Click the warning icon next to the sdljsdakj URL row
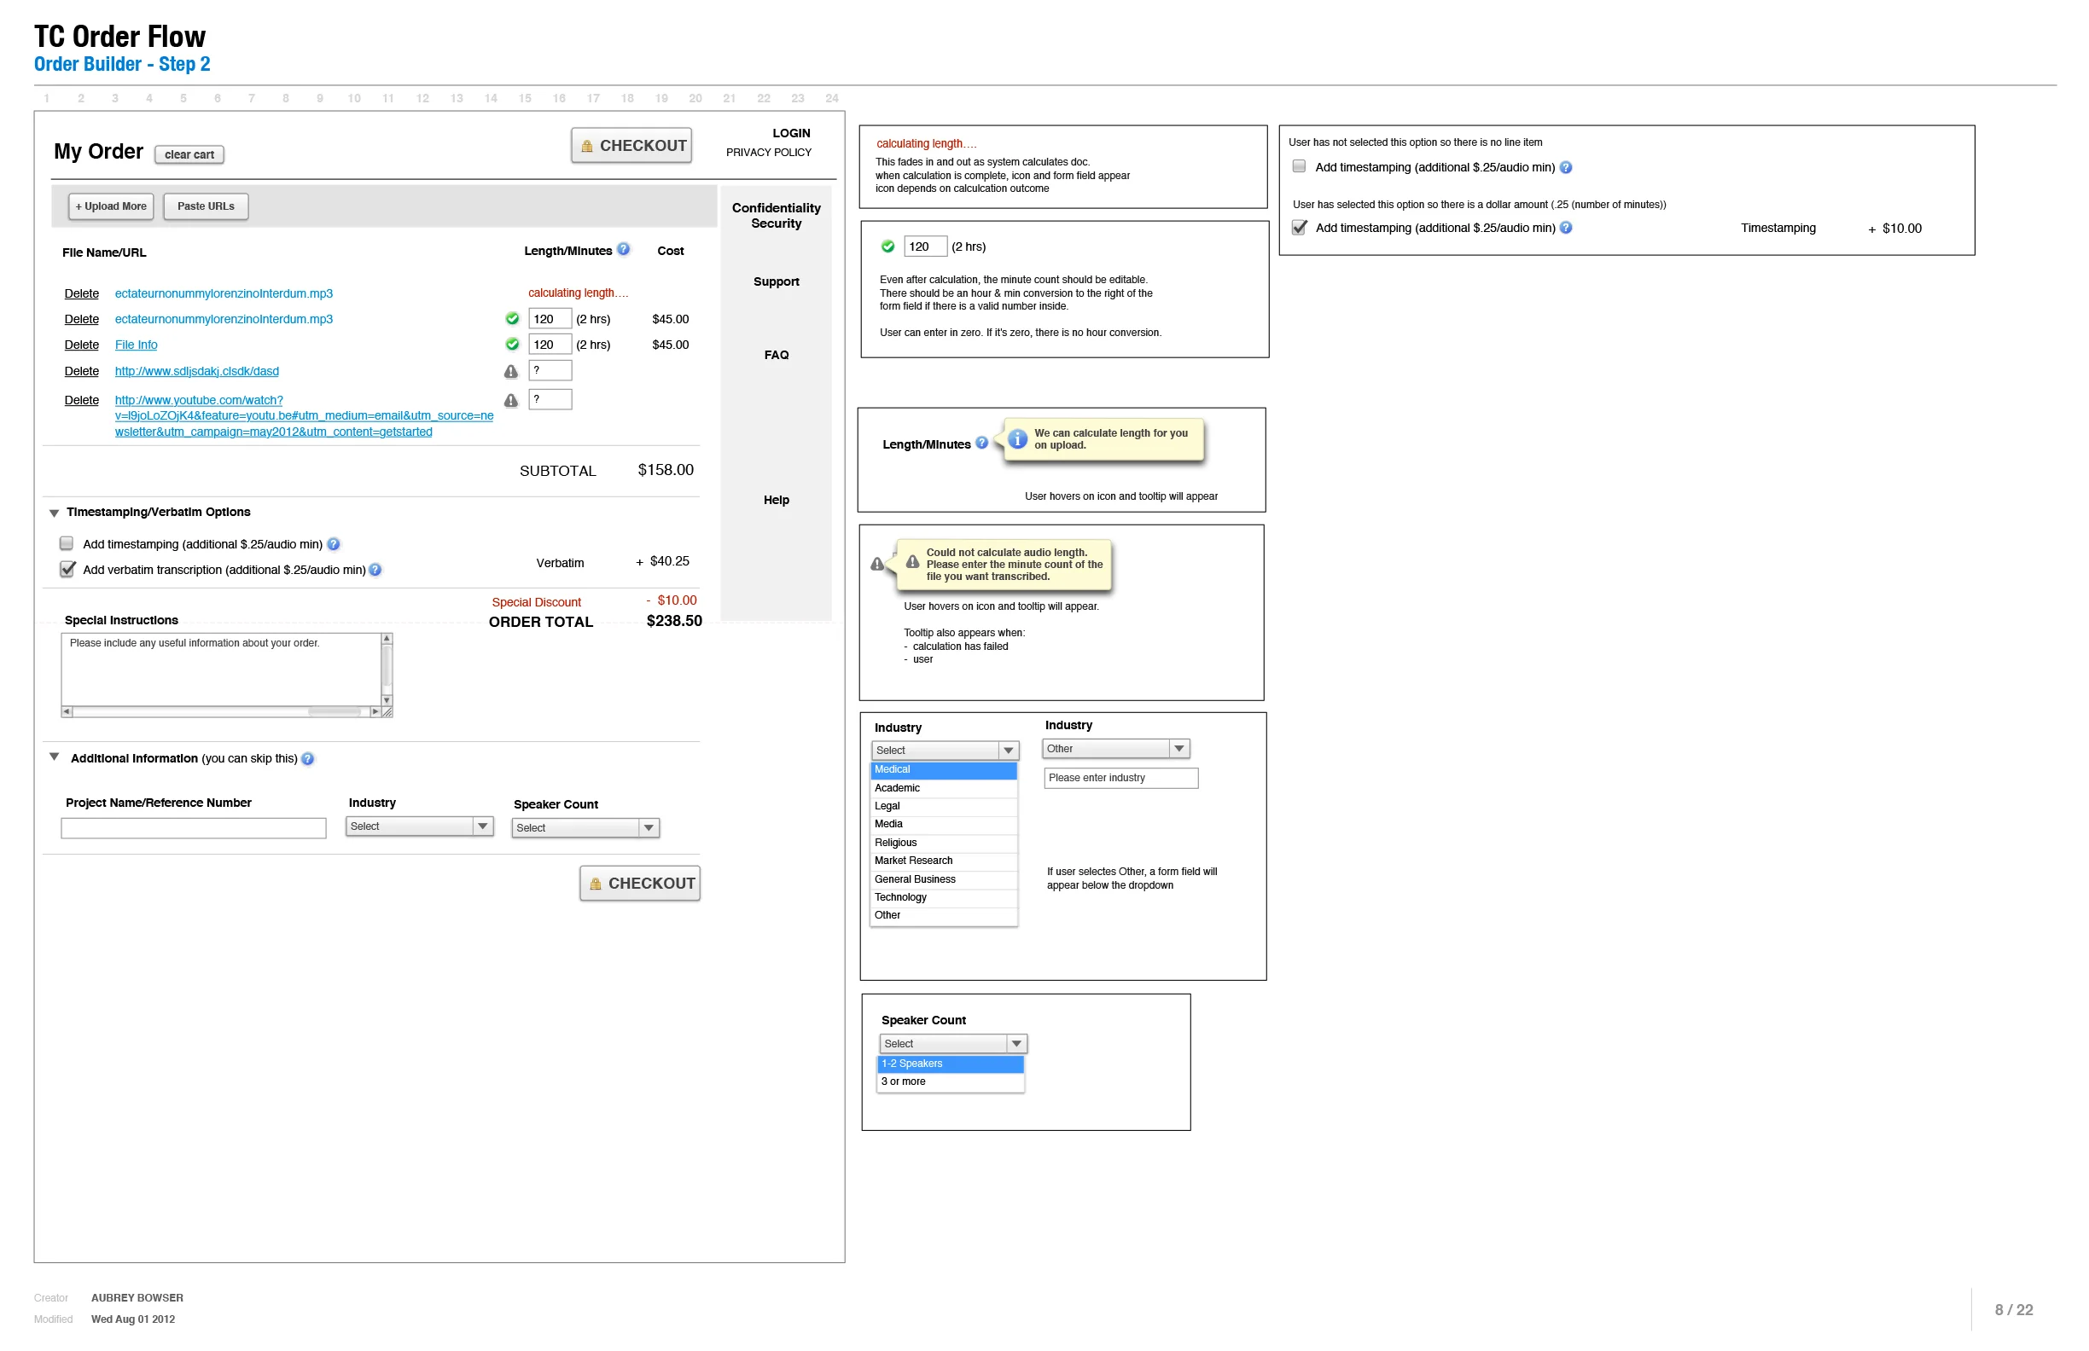 [512, 371]
